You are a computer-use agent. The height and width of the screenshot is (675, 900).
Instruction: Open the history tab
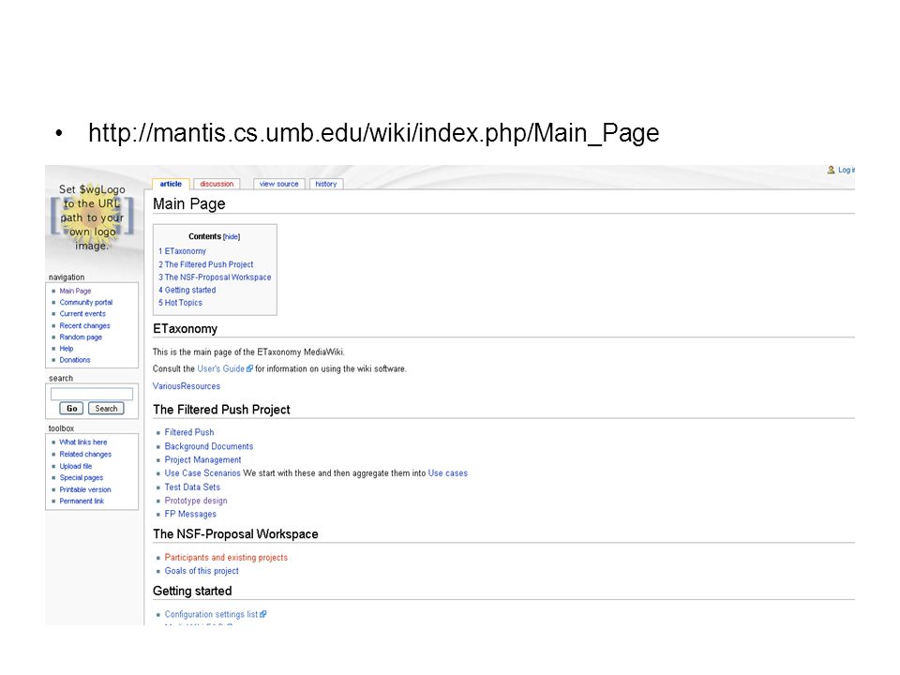pos(326,185)
